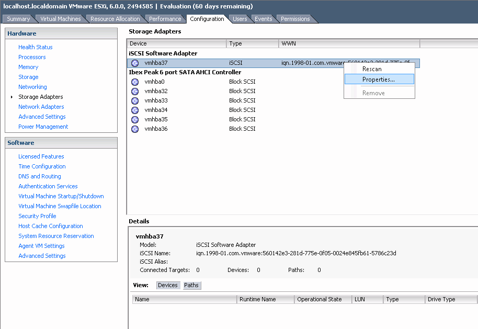
Task: Switch to the Virtual Machines tab
Action: click(x=60, y=19)
